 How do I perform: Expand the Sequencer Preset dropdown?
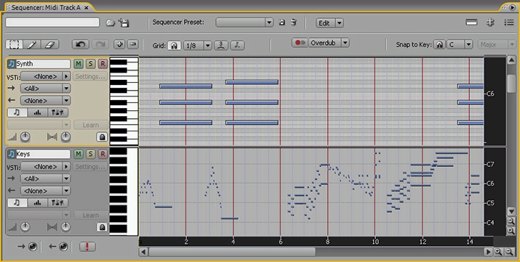tap(269, 22)
